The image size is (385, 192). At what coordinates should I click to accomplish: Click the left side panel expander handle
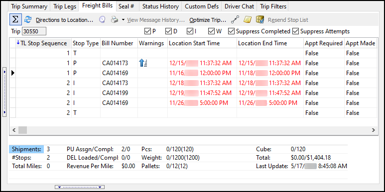coord(4,92)
